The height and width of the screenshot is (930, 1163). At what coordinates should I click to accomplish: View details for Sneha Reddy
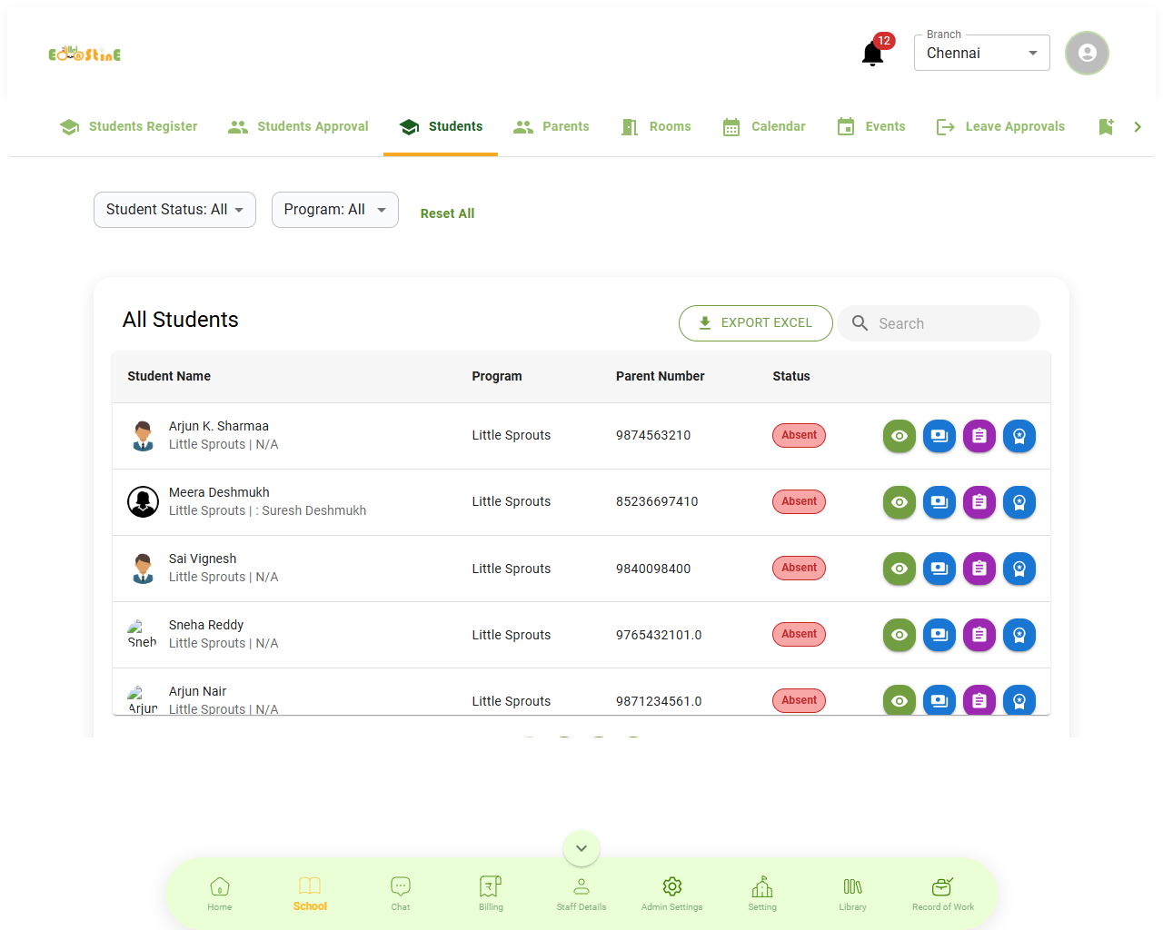tap(900, 635)
